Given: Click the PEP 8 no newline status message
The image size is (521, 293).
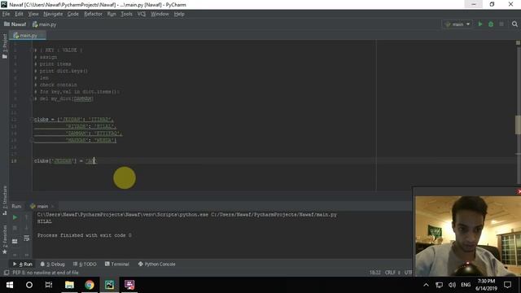Looking at the screenshot, I should coord(46,273).
